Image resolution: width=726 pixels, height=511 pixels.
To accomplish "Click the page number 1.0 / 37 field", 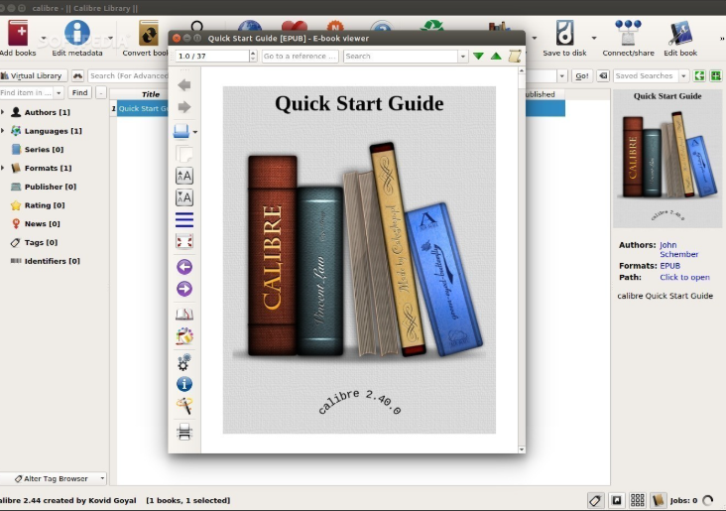I will tap(212, 56).
